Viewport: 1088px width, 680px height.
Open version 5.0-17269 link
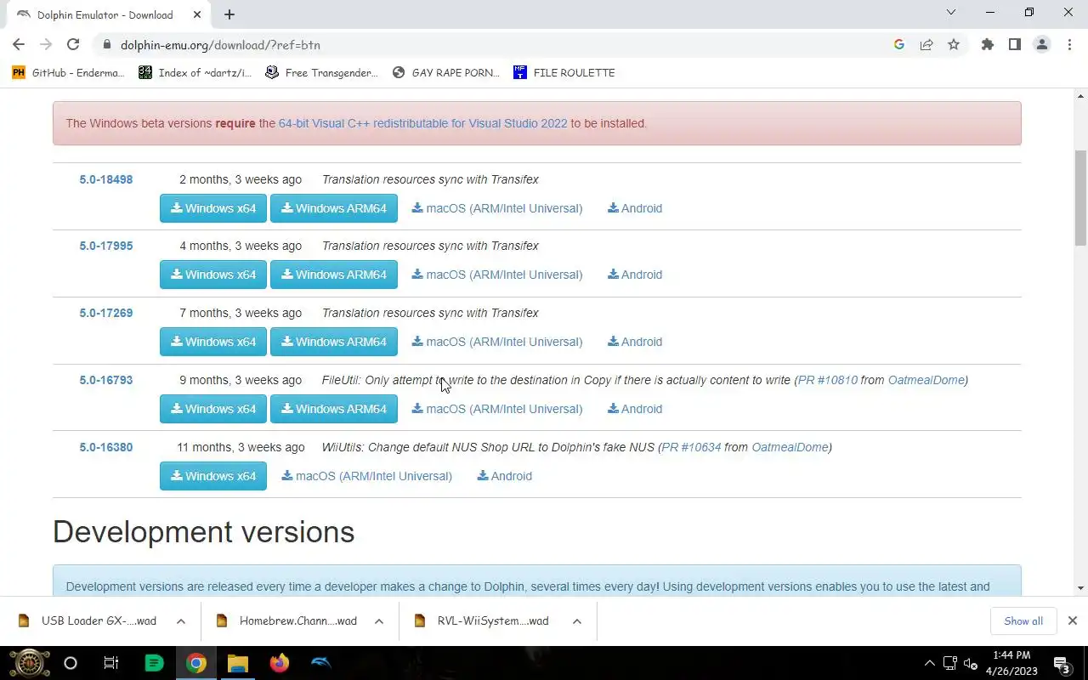pos(106,313)
